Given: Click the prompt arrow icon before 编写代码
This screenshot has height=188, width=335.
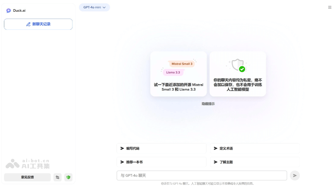Looking at the screenshot, I should 121,148.
